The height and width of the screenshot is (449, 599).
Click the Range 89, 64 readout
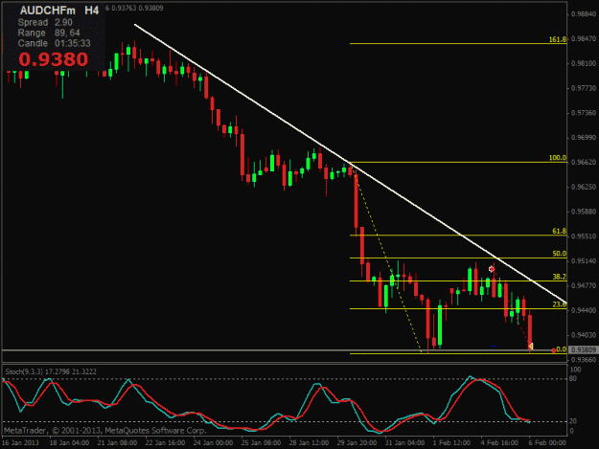49,33
